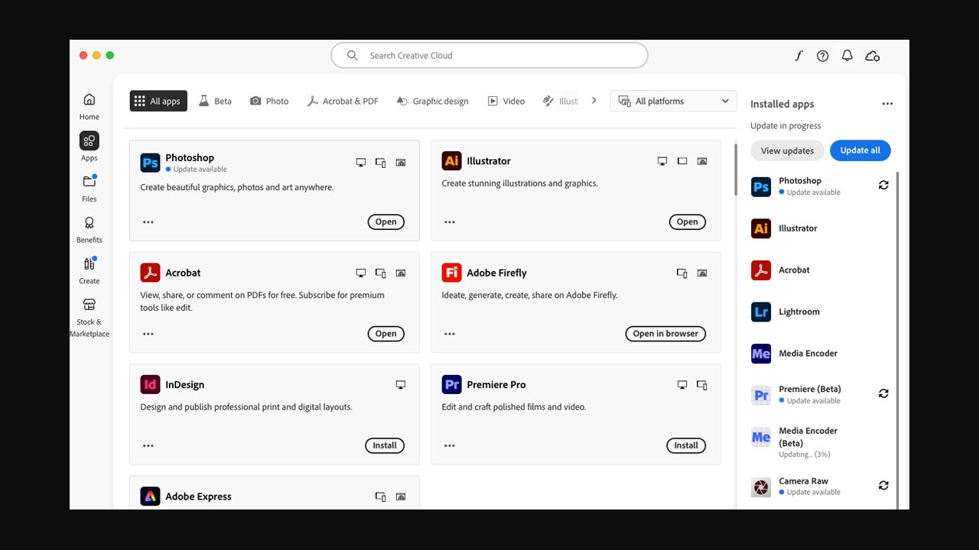The height and width of the screenshot is (550, 979).
Task: Open the Installed apps more options menu
Action: [x=887, y=104]
